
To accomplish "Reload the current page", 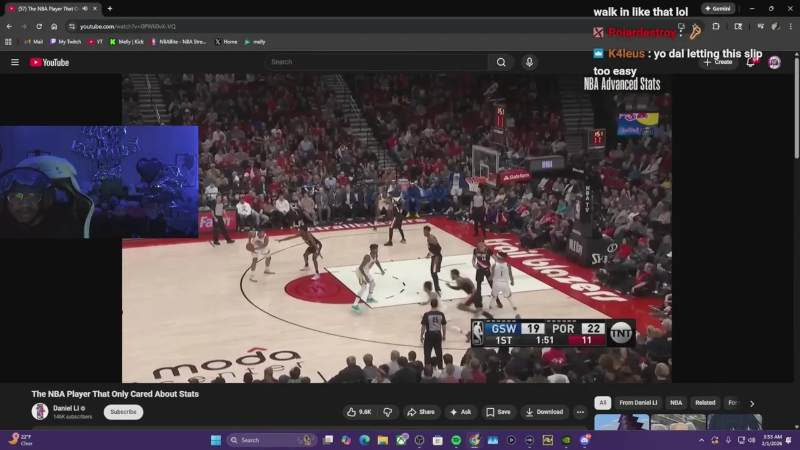I will pyautogui.click(x=39, y=26).
